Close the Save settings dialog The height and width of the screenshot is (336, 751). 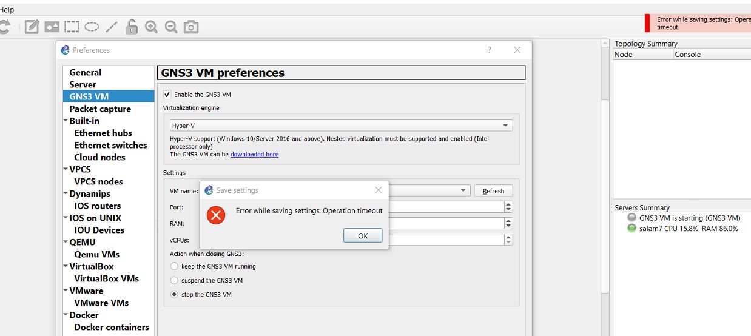pos(379,190)
